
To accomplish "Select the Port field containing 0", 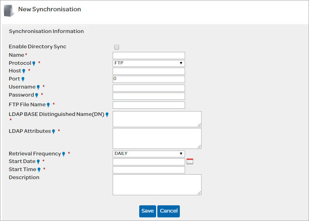I will coord(148,79).
